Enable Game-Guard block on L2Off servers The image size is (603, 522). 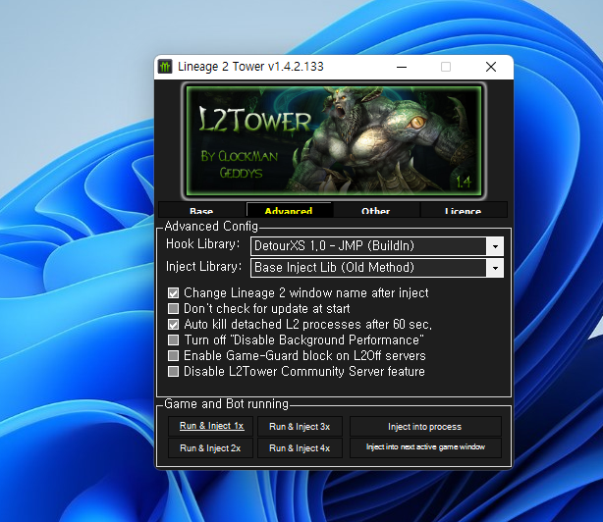point(174,355)
